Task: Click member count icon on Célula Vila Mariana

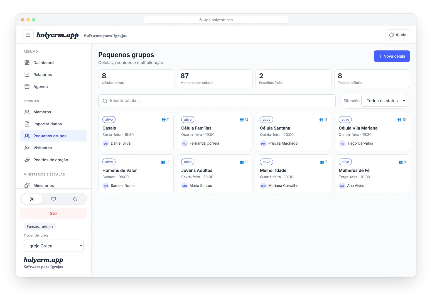Action: pyautogui.click(x=399, y=120)
